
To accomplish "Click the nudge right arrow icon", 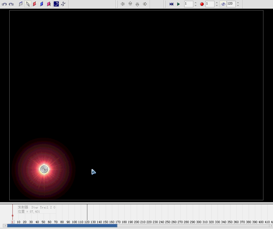I will (x=145, y=4).
